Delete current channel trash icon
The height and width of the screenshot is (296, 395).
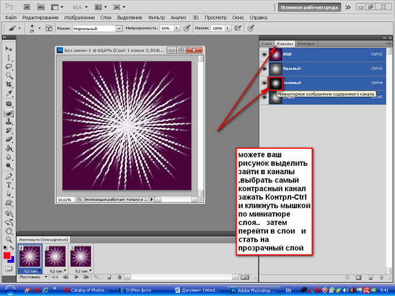coord(381,277)
